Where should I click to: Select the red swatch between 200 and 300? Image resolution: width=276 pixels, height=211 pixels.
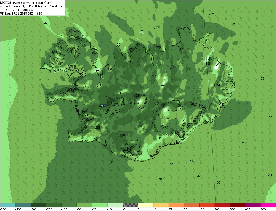[x=222, y=205]
